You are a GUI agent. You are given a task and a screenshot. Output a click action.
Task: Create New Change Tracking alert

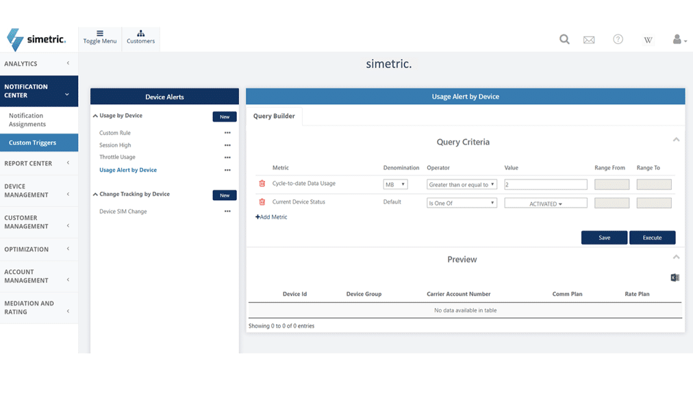[225, 195]
